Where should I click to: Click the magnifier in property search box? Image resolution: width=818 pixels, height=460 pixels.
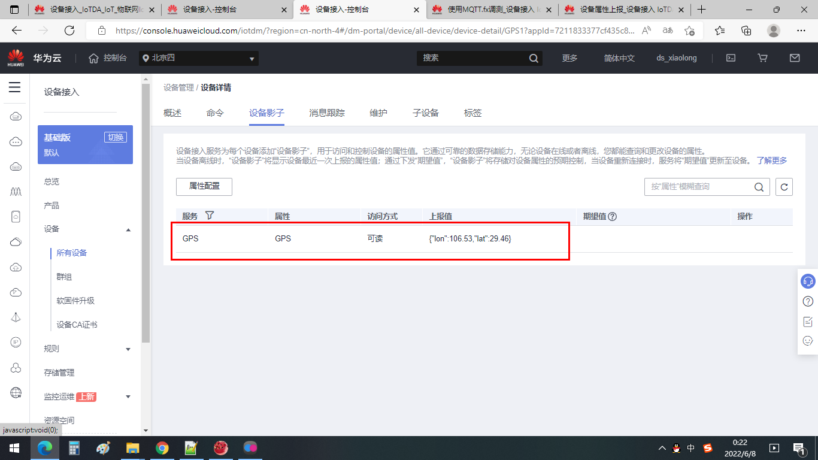[x=759, y=187]
